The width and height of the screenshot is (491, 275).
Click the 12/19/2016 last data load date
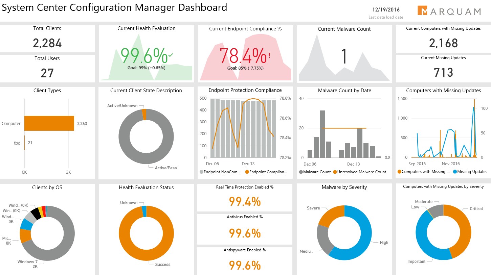point(386,10)
